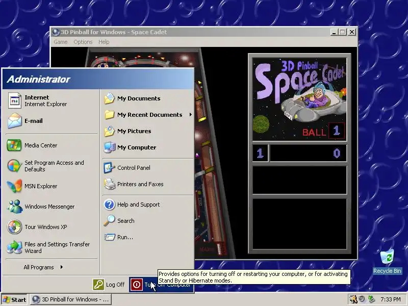Click the My Recent Documents folder icon

[109, 114]
